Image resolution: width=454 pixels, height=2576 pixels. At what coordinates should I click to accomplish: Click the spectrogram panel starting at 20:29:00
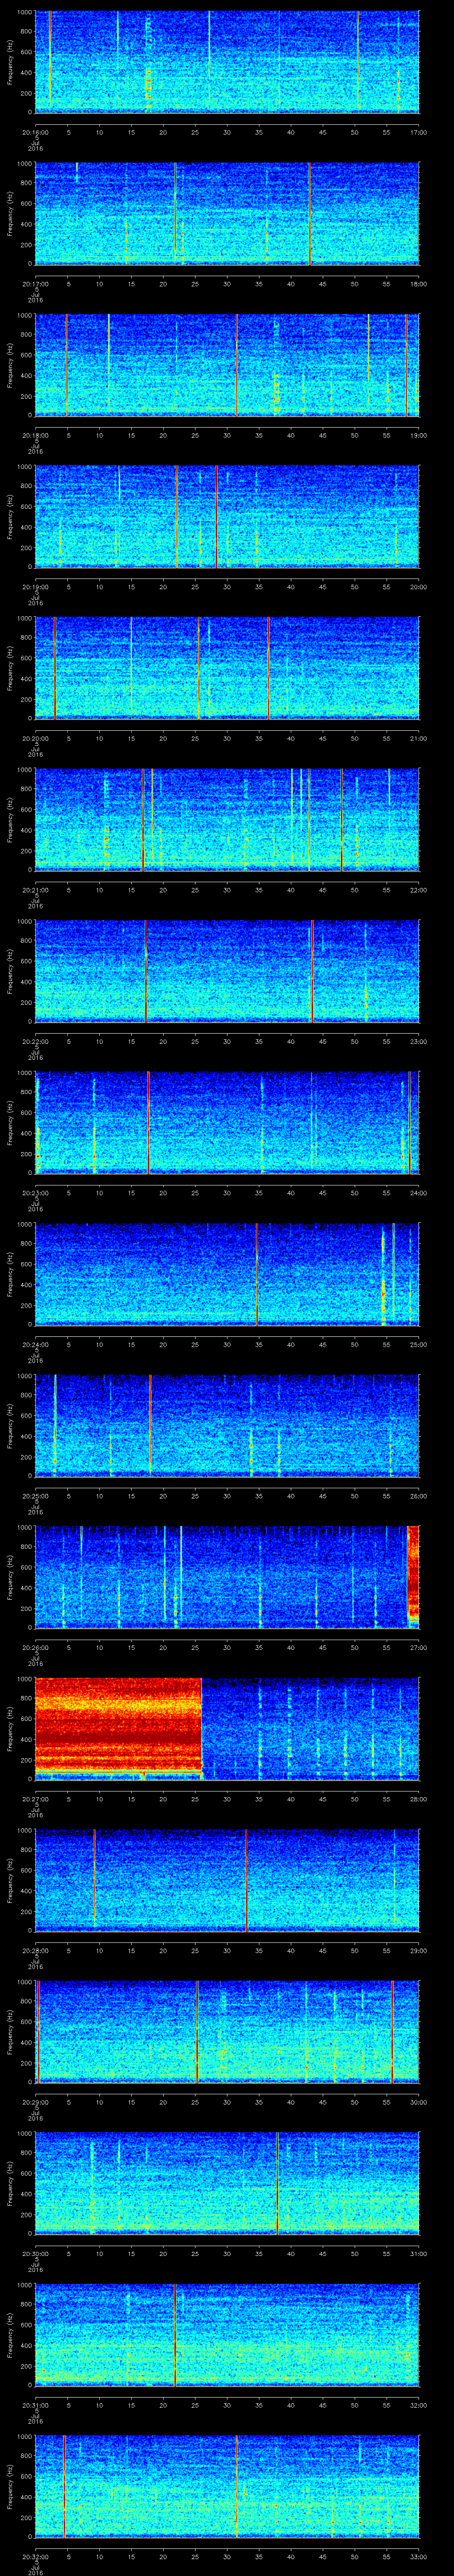coord(227,2032)
